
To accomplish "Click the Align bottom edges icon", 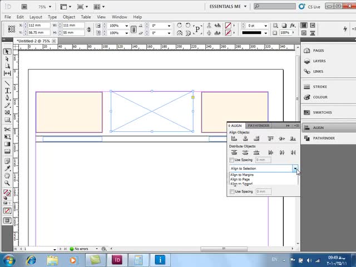I will click(x=293, y=139).
